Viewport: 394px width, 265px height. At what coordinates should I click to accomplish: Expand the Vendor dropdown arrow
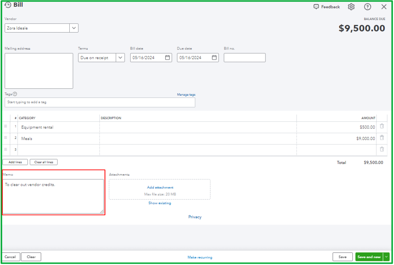pos(74,28)
